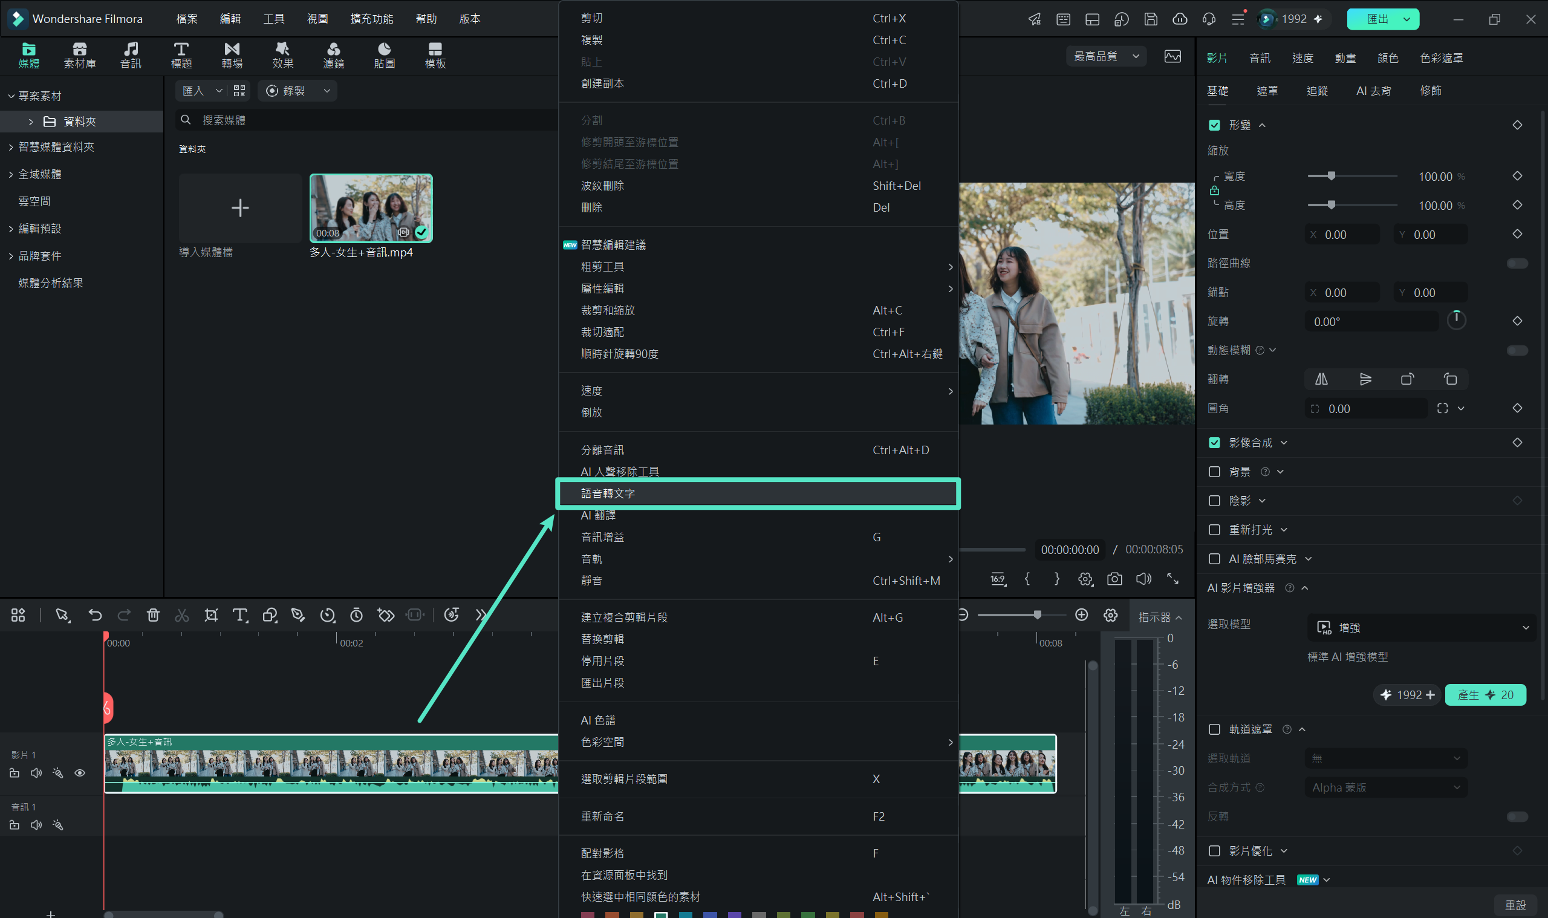Open the 貼圖 stickers tool
Image resolution: width=1548 pixels, height=918 pixels.
(384, 55)
